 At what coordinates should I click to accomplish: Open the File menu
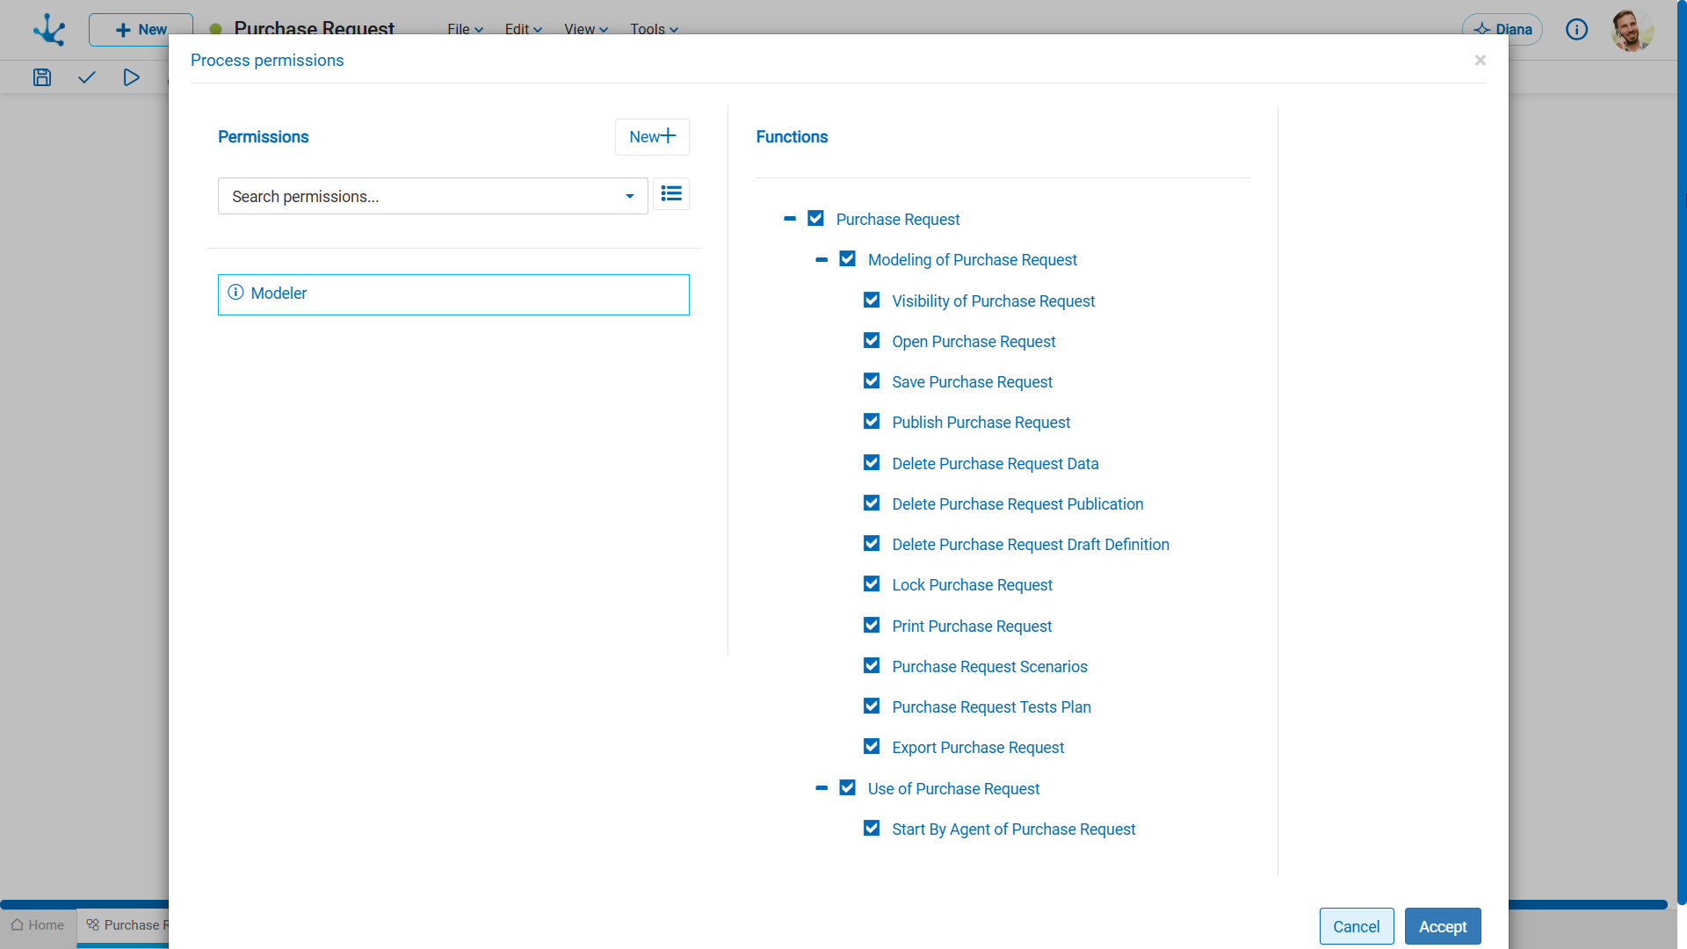[x=465, y=29]
